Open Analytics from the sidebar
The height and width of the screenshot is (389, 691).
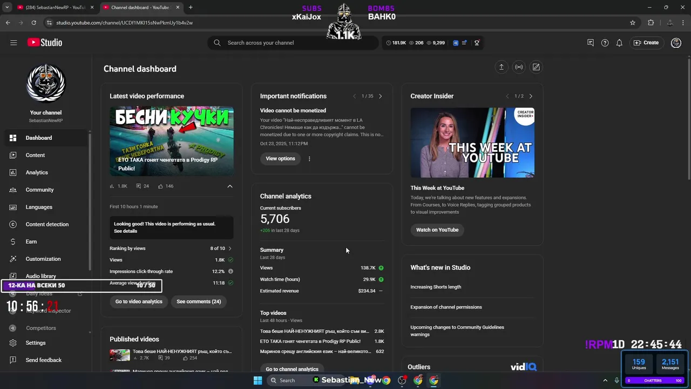[x=46, y=172]
